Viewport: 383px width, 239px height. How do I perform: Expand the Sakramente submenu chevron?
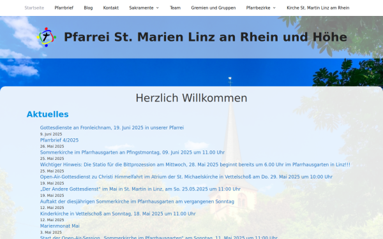[x=158, y=8]
